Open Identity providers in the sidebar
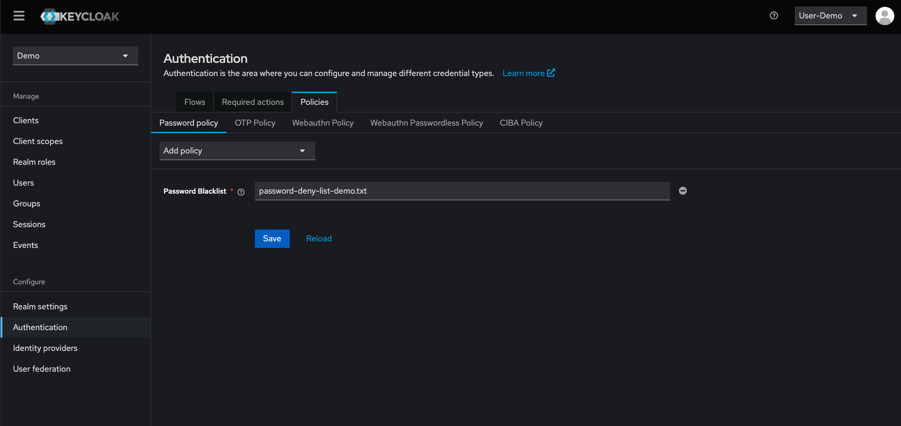Image resolution: width=901 pixels, height=426 pixels. coord(76,348)
